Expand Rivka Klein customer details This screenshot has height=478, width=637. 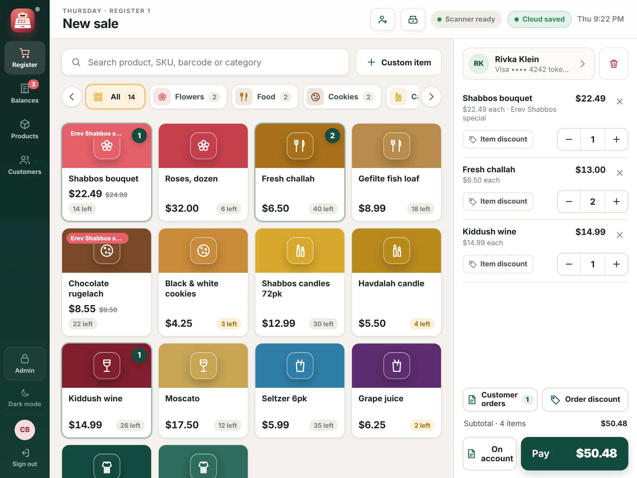coord(528,64)
